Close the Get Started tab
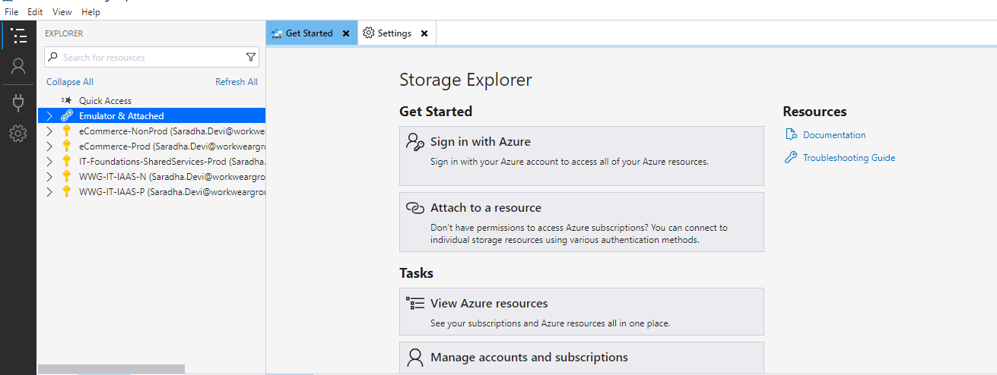 [346, 33]
